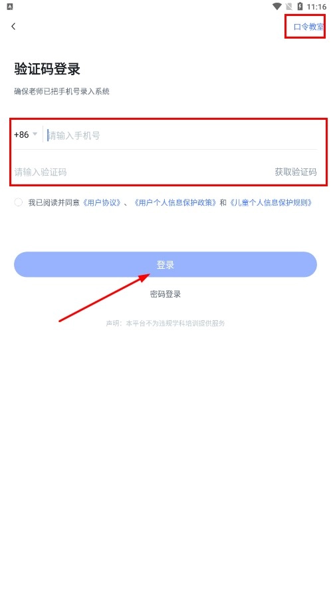331x589 pixels.
Task: Tap the battery charging status icon
Action: [300, 7]
